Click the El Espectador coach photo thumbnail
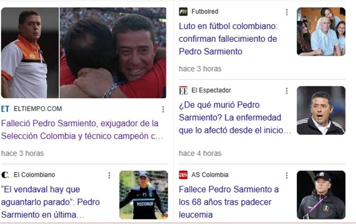 coord(321,110)
